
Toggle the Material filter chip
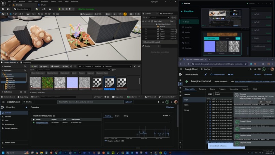(x=90, y=73)
